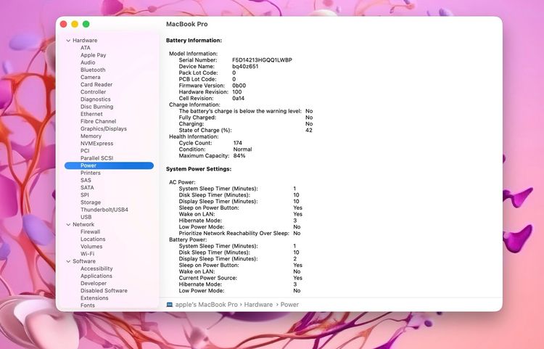Viewport: 544px width, 349px height.
Task: Select Developer in the sidebar
Action: pyautogui.click(x=94, y=284)
